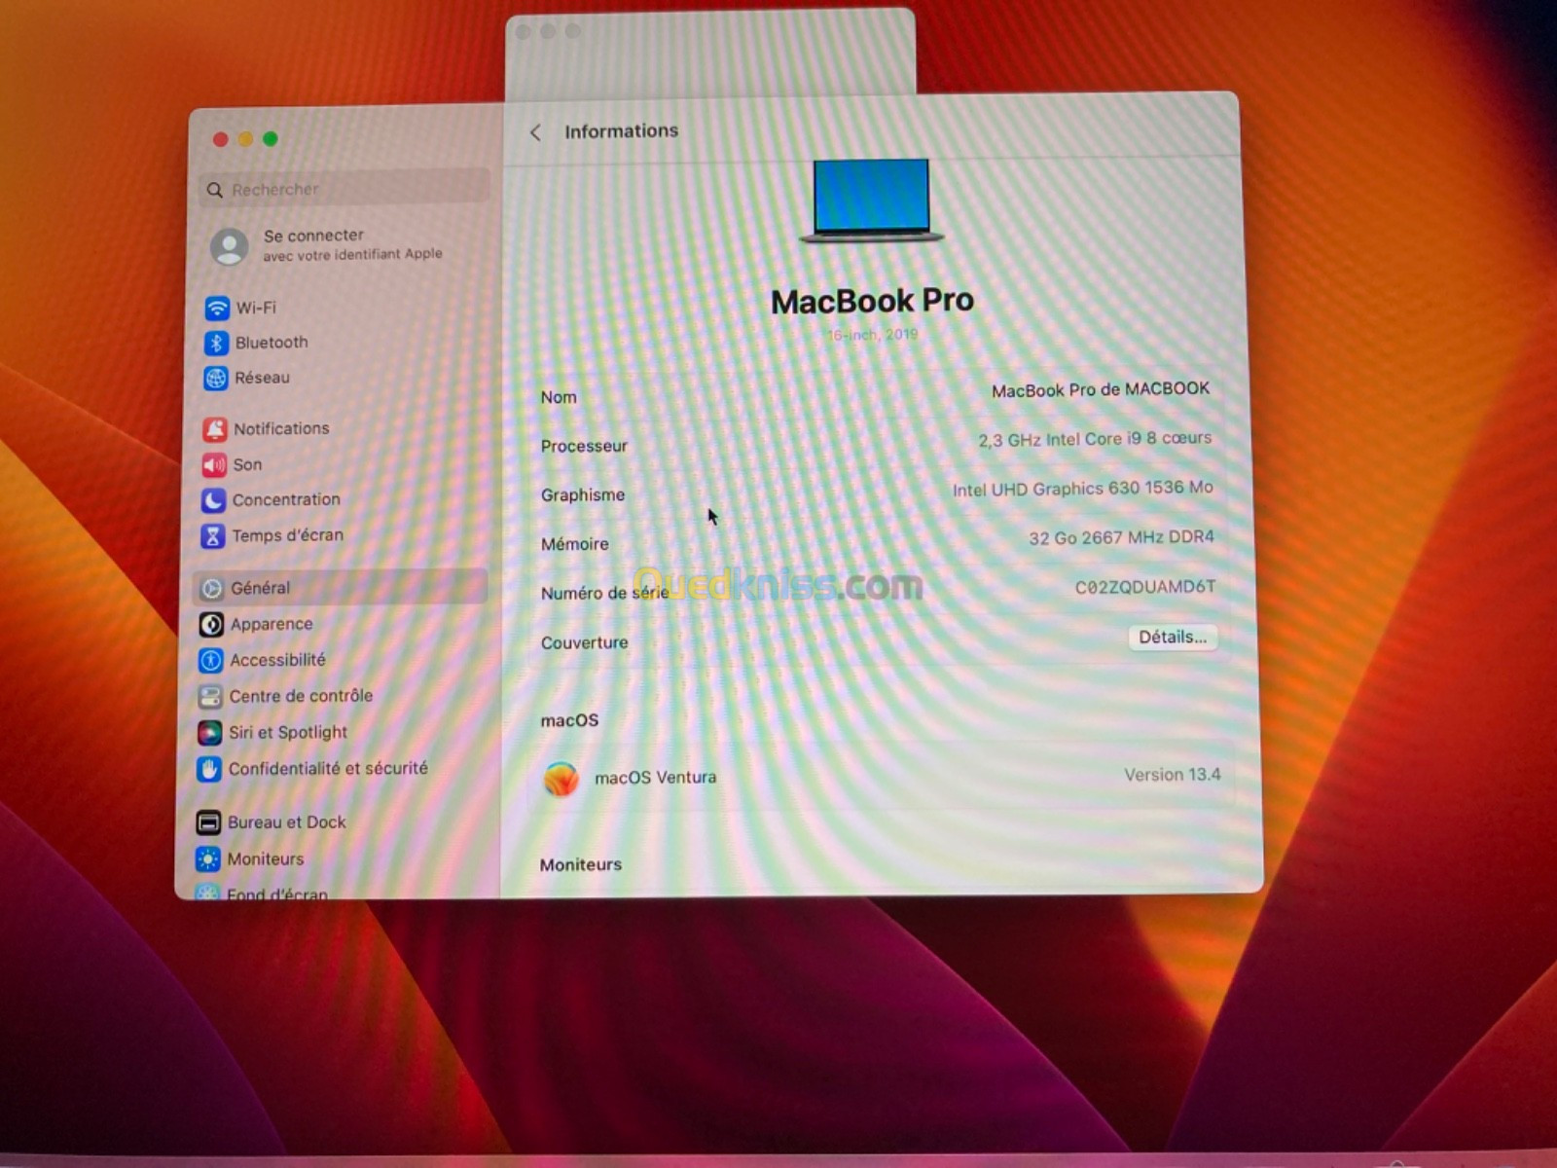The width and height of the screenshot is (1557, 1168).
Task: Click the Apparence icon
Action: [x=211, y=624]
